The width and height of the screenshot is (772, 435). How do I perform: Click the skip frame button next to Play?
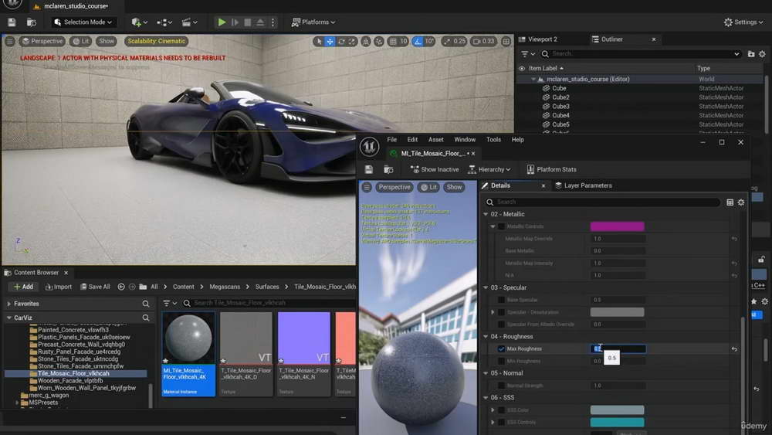tap(235, 22)
